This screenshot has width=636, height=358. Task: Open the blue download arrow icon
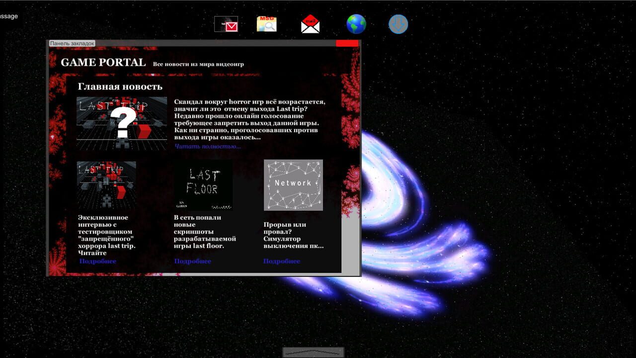[x=398, y=24]
